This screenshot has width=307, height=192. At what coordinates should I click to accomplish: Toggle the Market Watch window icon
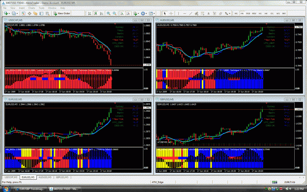click(x=23, y=13)
